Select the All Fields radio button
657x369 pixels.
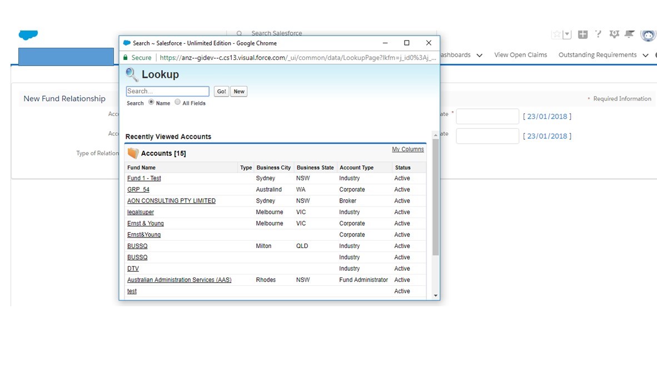tap(178, 102)
